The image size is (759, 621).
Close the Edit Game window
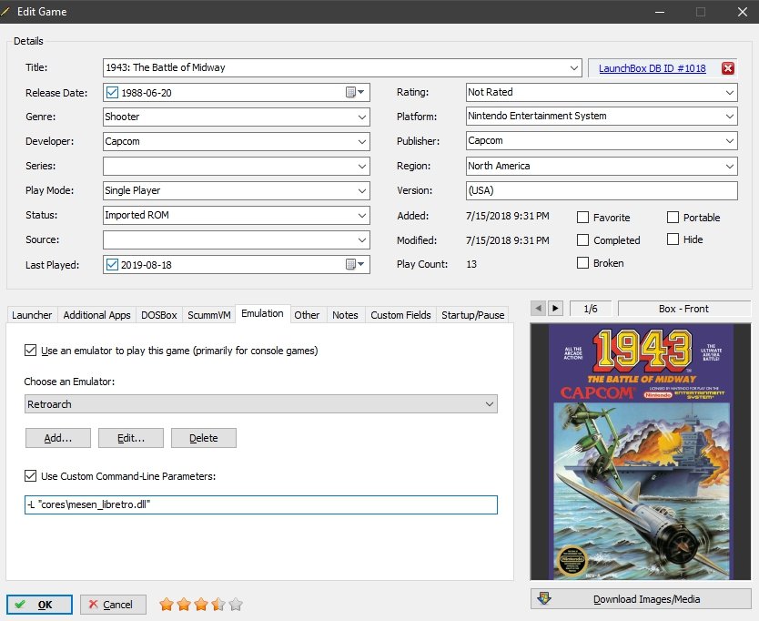point(743,12)
